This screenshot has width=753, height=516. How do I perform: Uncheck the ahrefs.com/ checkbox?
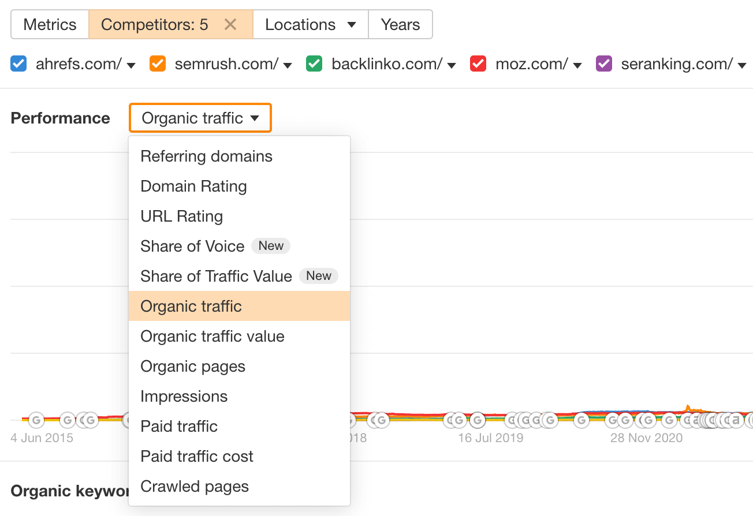click(x=19, y=63)
